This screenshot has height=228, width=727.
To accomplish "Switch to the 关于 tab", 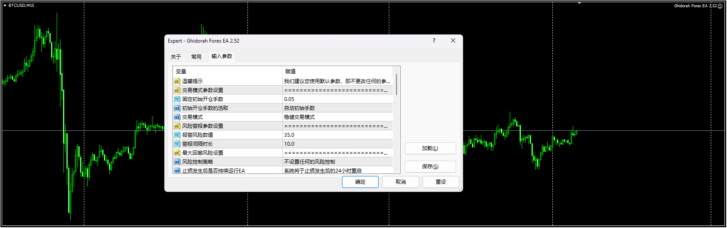I will [x=176, y=57].
